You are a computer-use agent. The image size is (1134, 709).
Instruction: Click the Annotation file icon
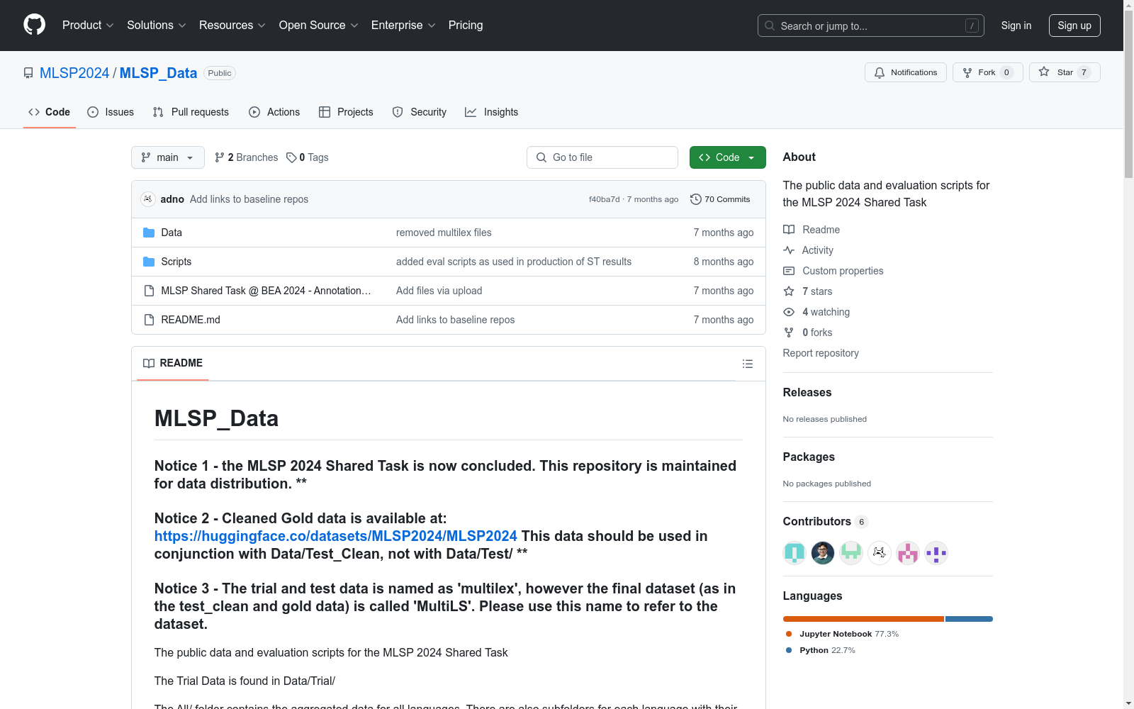(x=149, y=291)
